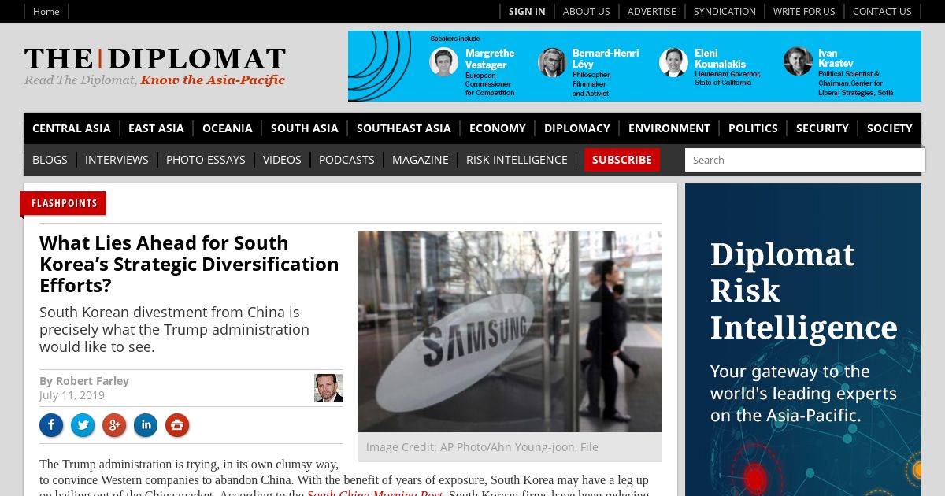The height and width of the screenshot is (496, 945).
Task: Open Environment section
Action: click(x=669, y=128)
